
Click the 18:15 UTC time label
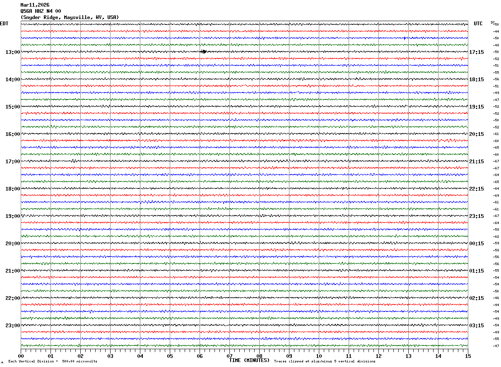tap(476, 80)
